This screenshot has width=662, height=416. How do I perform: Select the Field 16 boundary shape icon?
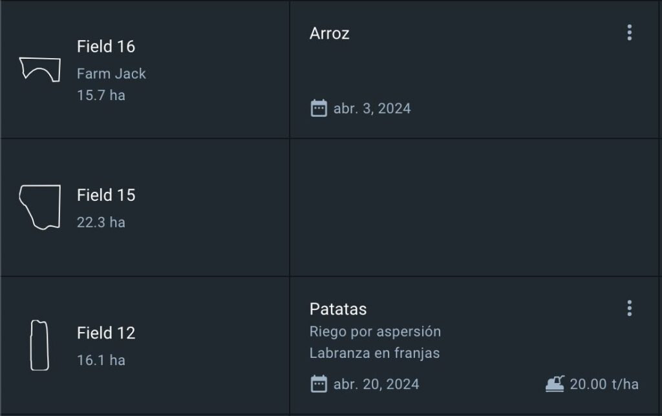(39, 68)
